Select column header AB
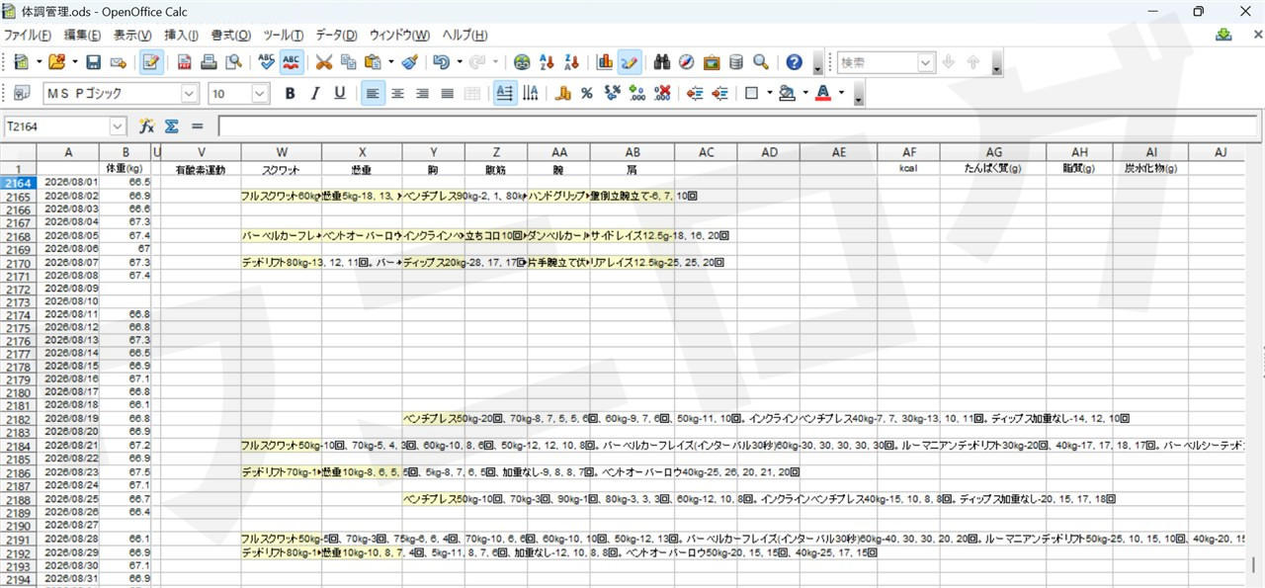Viewport: 1265px width, 588px height. click(632, 152)
